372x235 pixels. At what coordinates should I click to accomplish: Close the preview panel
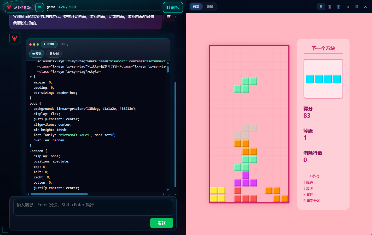[365, 7]
